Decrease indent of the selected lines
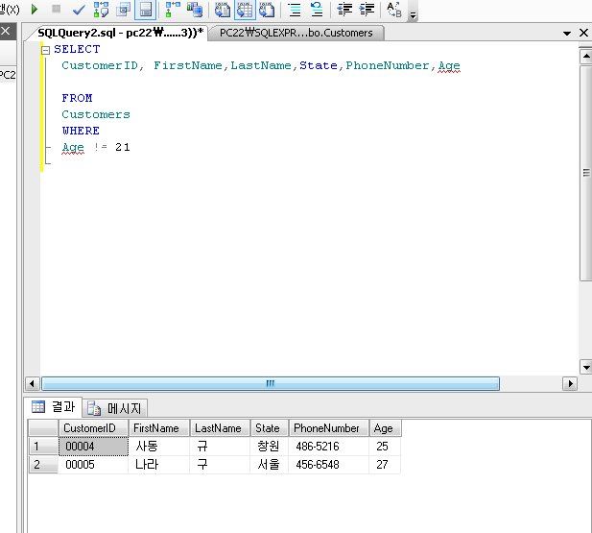This screenshot has height=533, width=592. [344, 10]
